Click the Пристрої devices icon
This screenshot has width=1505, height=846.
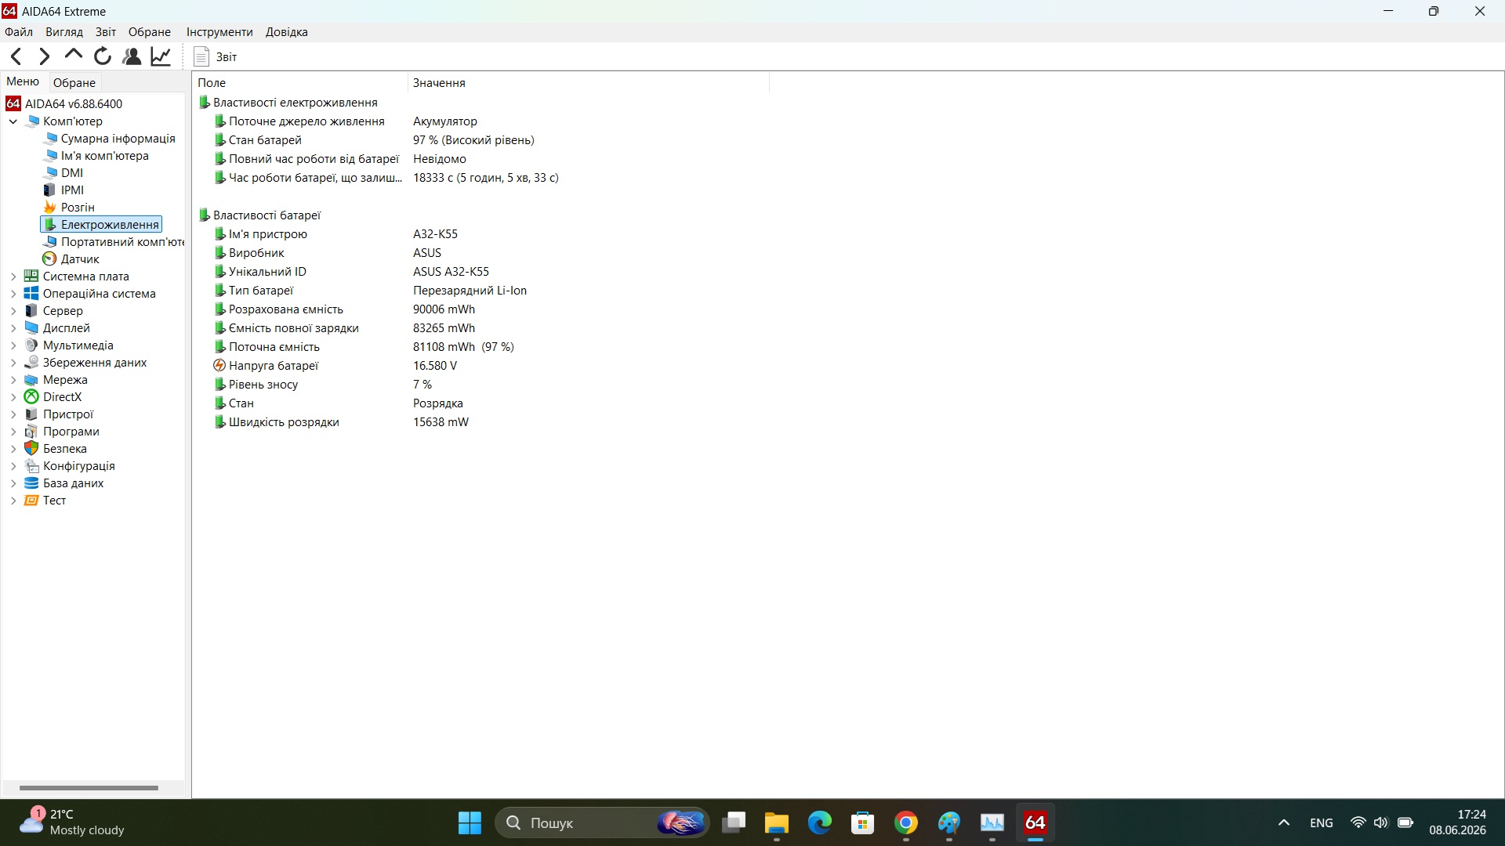tap(31, 414)
